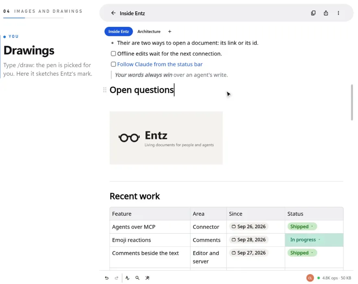
Task: Check the Follow Claude from status bar checkbox
Action: point(113,64)
